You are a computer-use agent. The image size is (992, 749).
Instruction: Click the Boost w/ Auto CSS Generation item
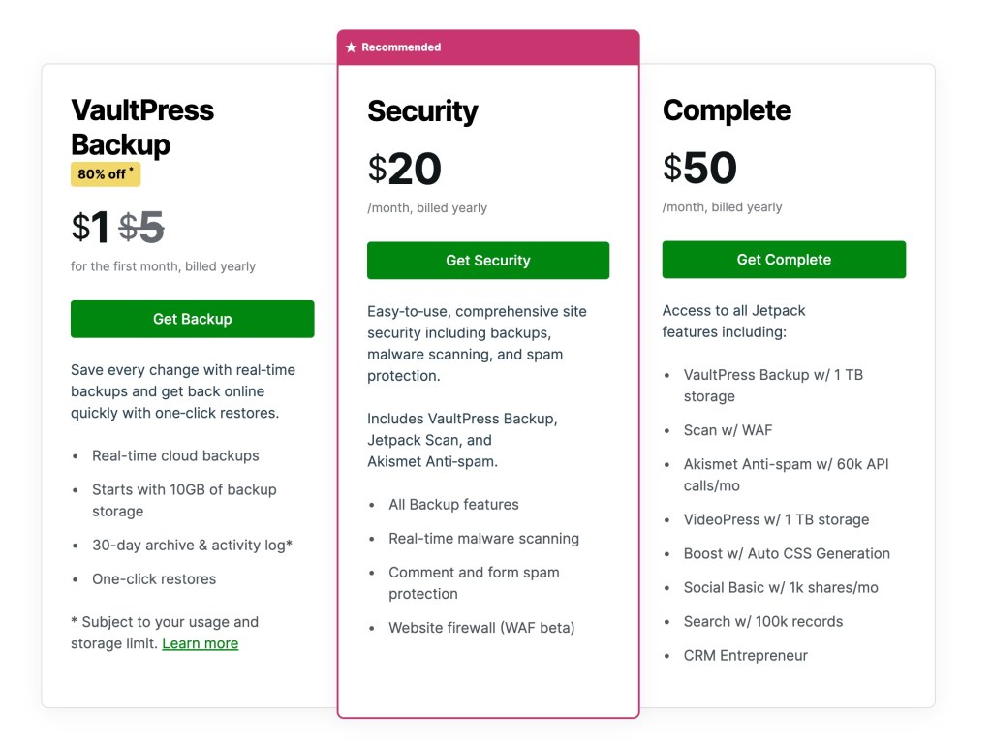(x=786, y=554)
